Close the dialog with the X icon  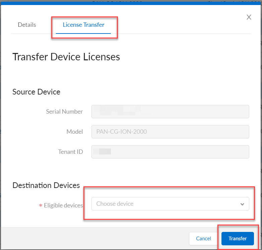coord(249,17)
